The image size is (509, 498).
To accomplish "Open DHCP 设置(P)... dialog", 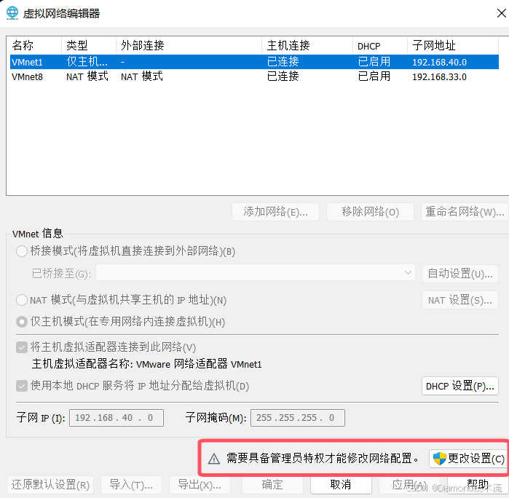I will pyautogui.click(x=460, y=386).
